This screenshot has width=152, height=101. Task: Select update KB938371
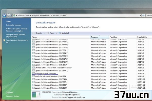tap(51, 82)
